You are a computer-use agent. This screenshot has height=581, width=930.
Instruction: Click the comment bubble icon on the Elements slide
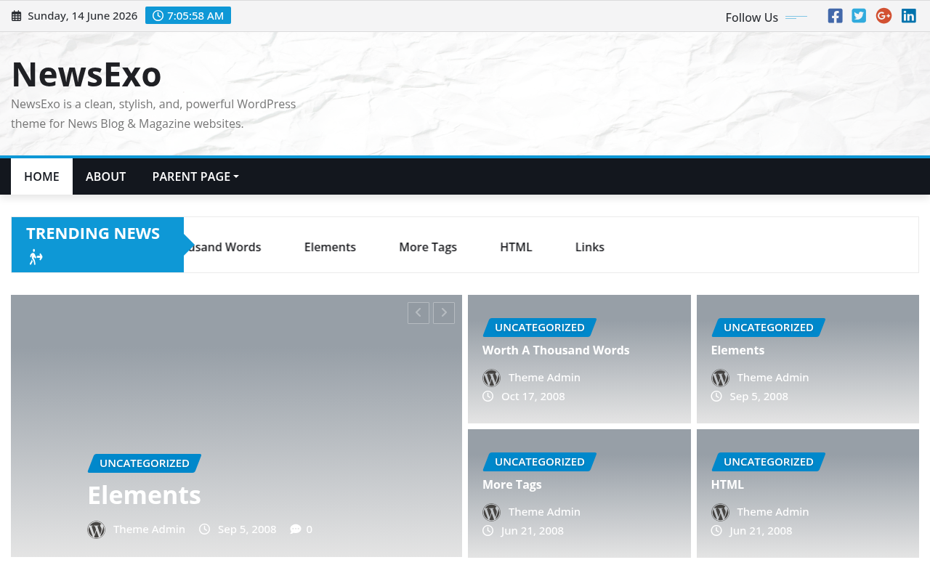(296, 529)
